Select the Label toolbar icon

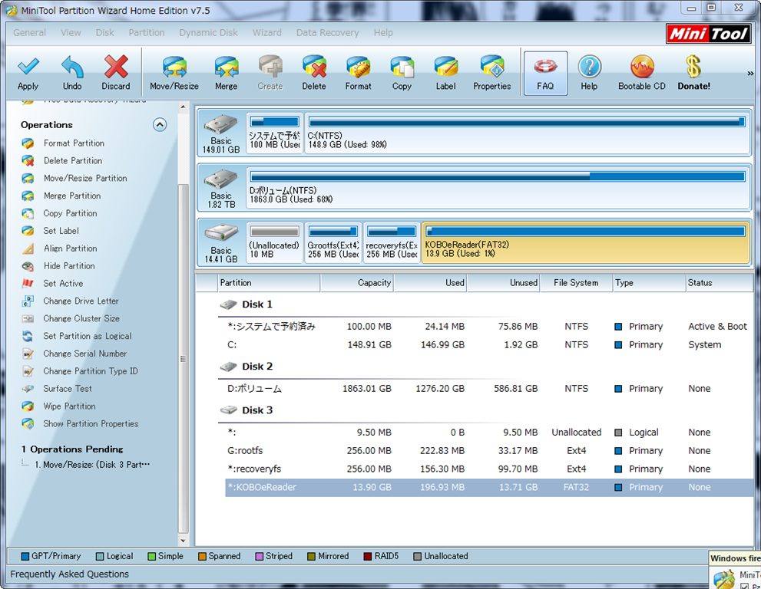pyautogui.click(x=445, y=73)
